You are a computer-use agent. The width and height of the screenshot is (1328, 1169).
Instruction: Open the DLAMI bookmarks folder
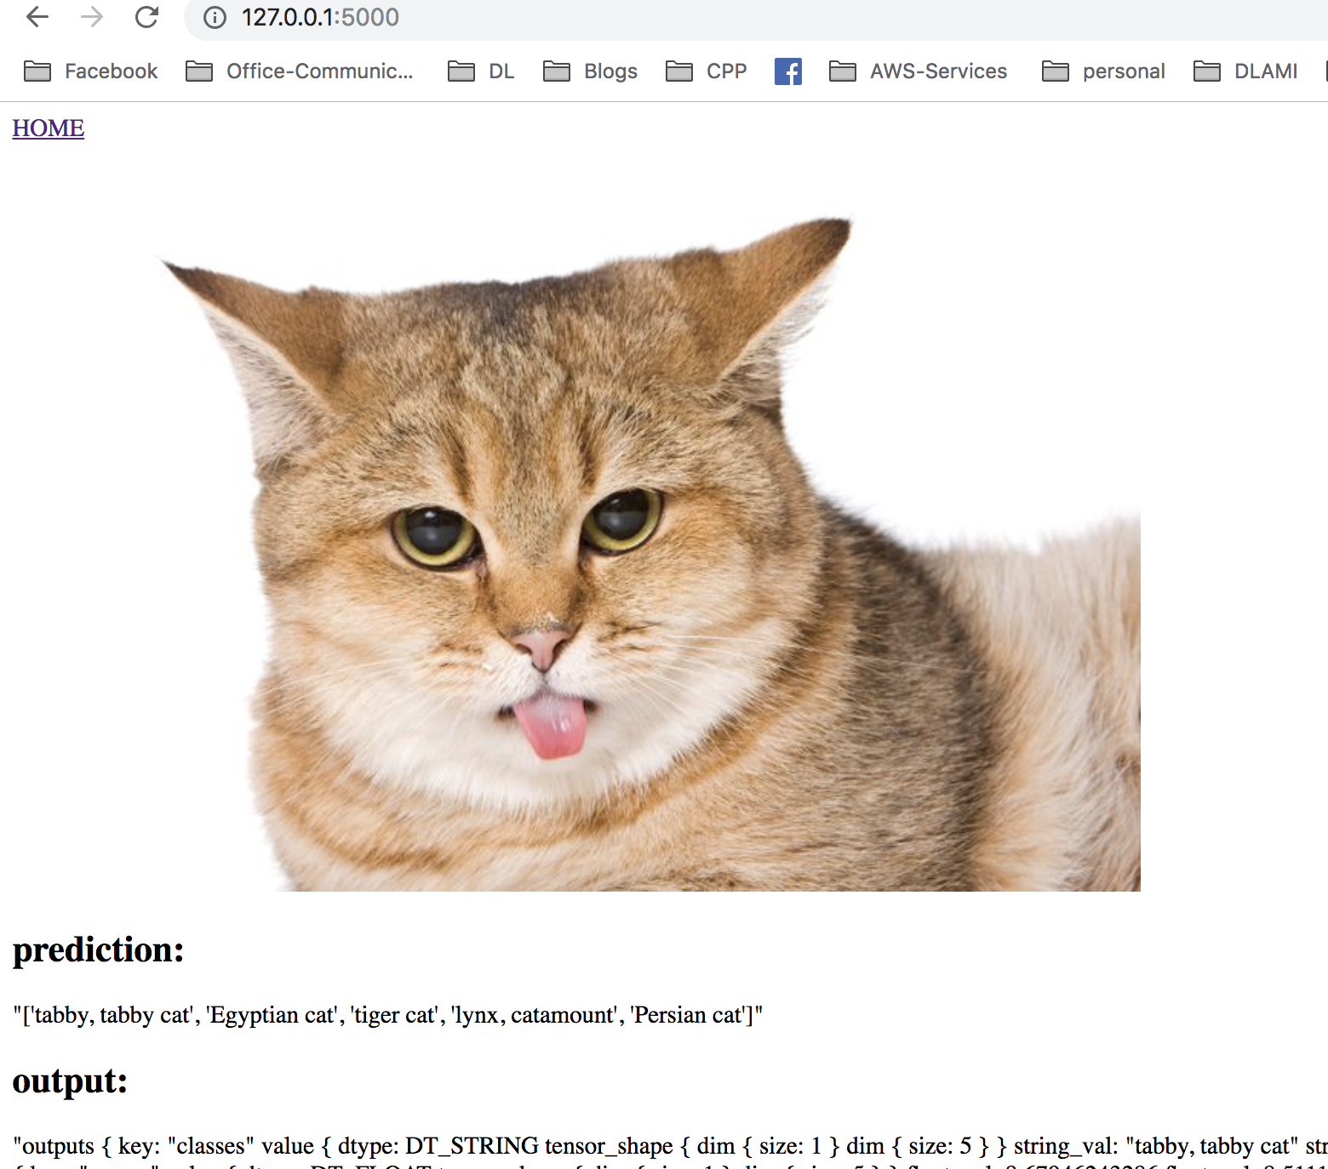click(x=1245, y=71)
